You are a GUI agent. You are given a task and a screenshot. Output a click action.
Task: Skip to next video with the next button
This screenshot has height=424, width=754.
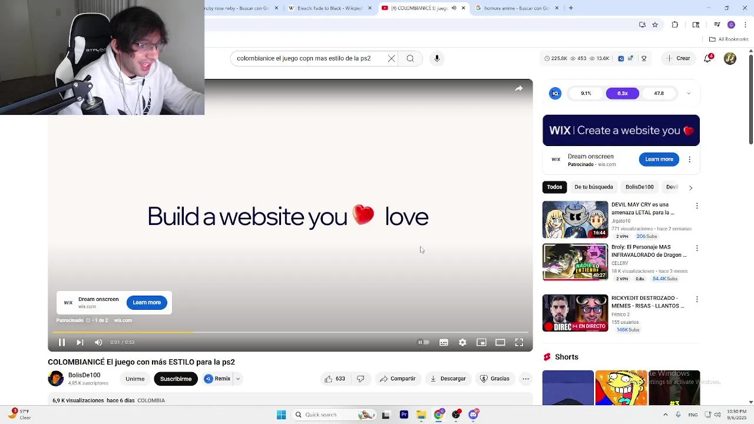coord(80,342)
